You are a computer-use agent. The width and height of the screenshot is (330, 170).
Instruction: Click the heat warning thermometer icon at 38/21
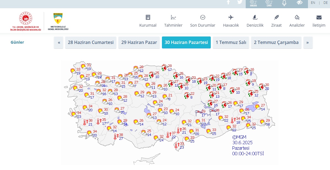click(86, 122)
